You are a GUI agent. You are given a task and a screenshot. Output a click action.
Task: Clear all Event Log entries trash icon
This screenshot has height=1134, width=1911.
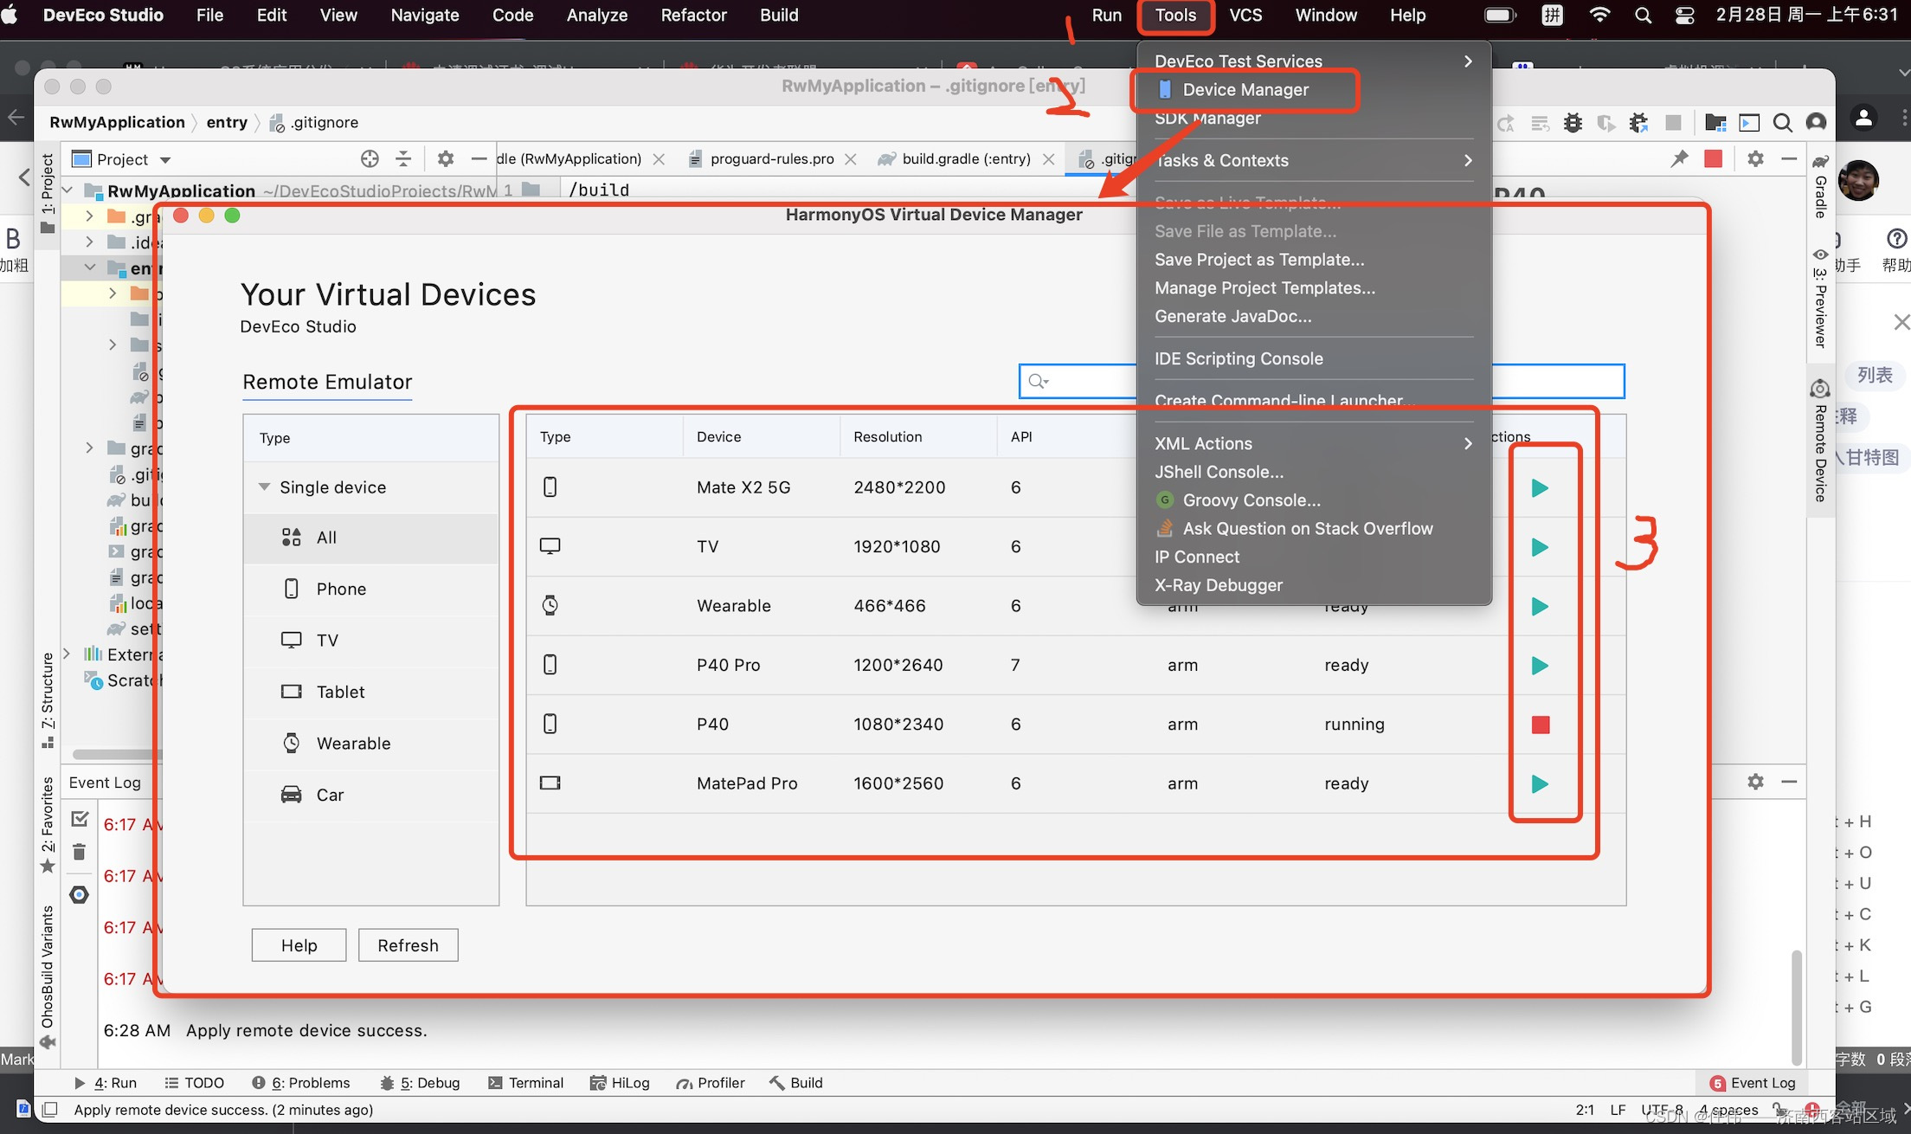(80, 853)
